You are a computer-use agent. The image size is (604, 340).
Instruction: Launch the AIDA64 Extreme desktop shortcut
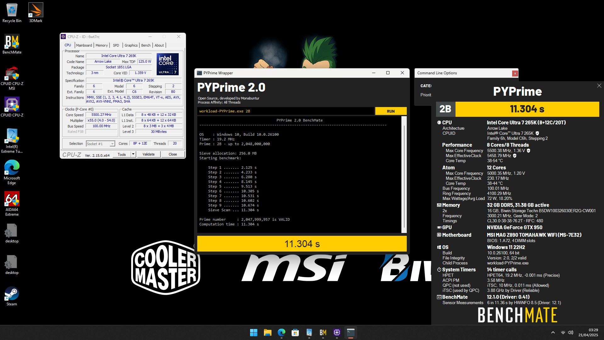(12, 204)
